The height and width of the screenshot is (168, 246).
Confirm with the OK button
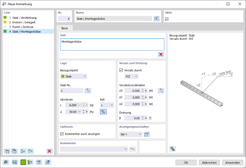[186, 163]
